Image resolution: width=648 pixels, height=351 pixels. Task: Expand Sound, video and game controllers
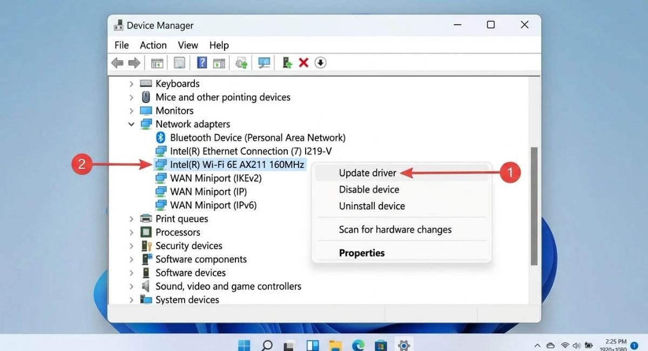click(131, 286)
